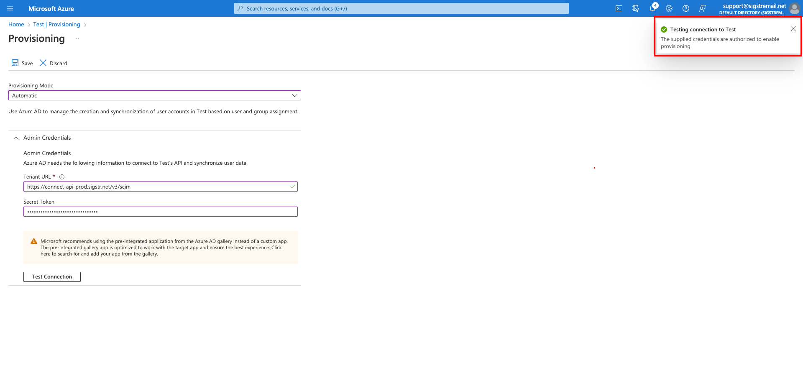Open the Feedback icon in the header

703,8
